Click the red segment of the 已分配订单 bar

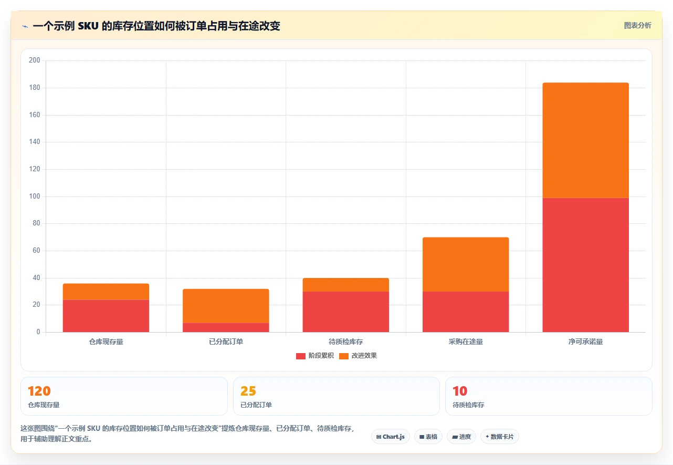[226, 327]
